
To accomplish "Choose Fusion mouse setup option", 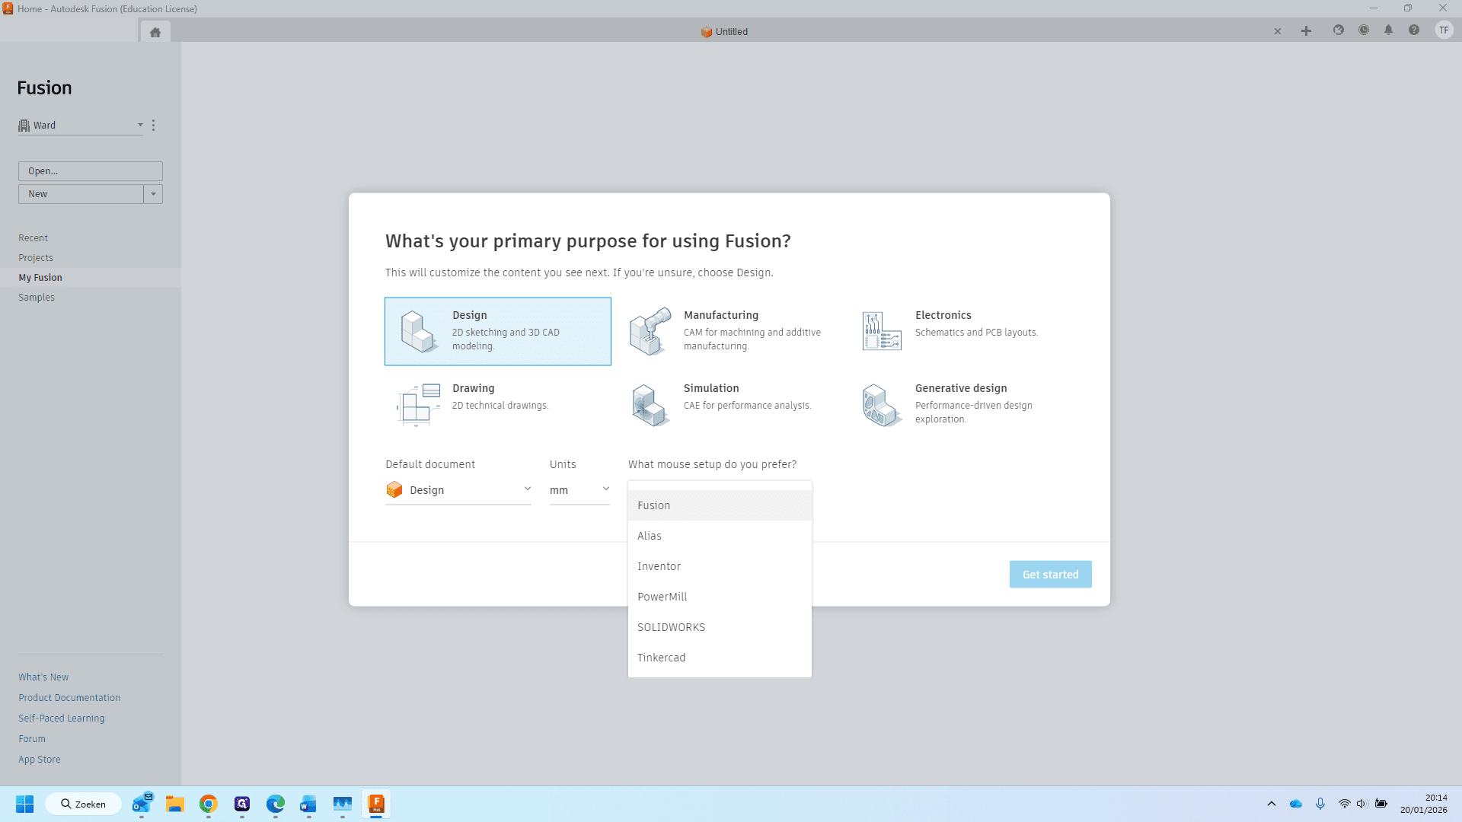I will (720, 505).
